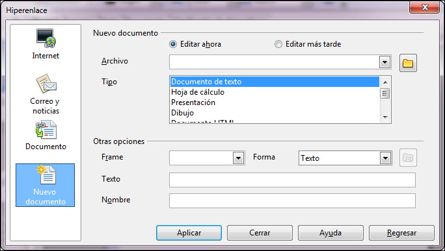Expand the Archivo dropdown arrow
This screenshot has height=251, width=445.
(385, 62)
